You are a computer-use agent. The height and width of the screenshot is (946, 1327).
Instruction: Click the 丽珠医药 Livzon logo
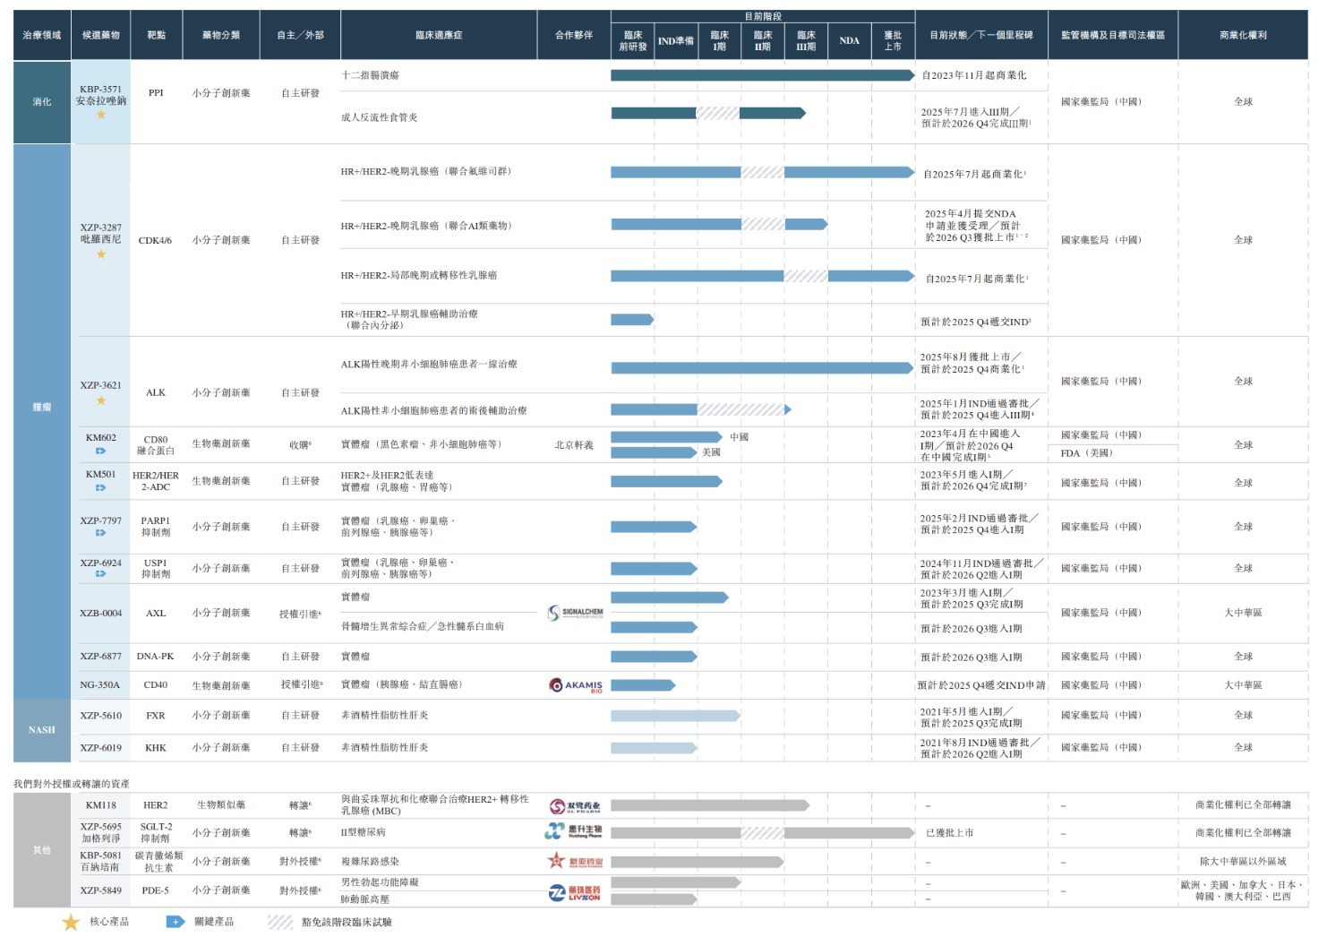(x=575, y=893)
